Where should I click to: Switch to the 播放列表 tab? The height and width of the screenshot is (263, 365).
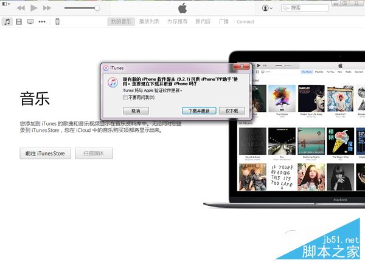coord(149,22)
